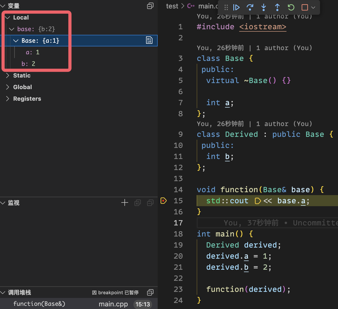Click the Continue debug button

pyautogui.click(x=236, y=7)
